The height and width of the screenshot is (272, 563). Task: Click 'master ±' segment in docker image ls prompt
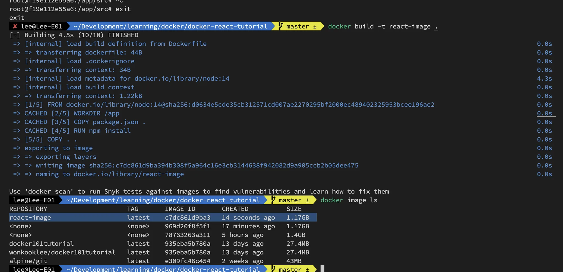[x=294, y=200]
